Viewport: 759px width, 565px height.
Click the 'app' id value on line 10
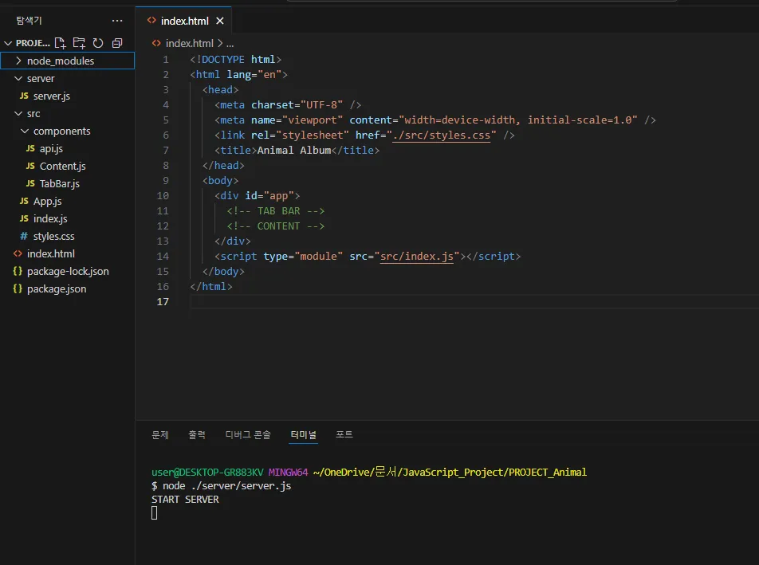(279, 195)
